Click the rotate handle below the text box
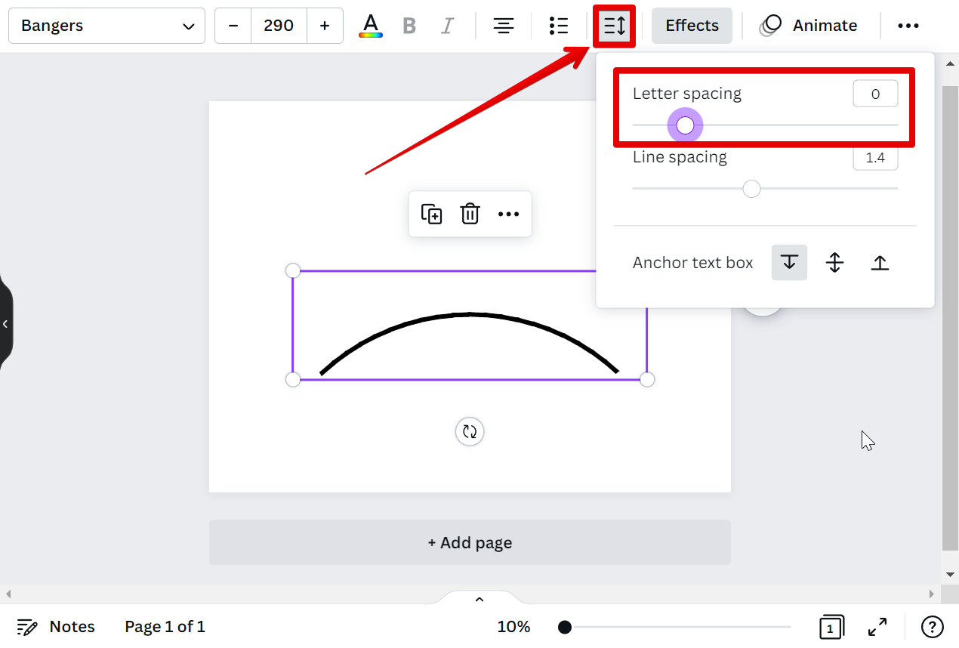The width and height of the screenshot is (959, 648). click(x=470, y=432)
